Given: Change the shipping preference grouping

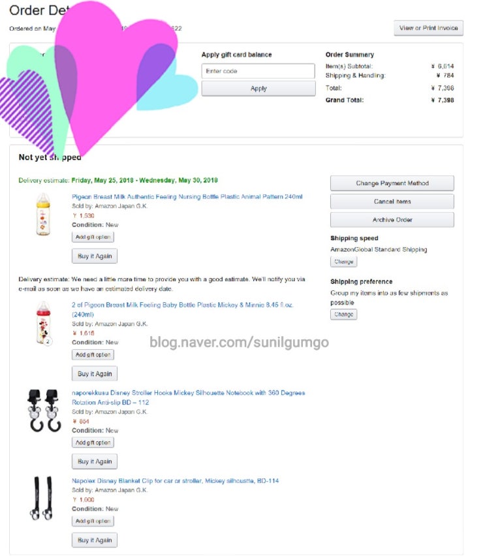Looking at the screenshot, I should (343, 314).
